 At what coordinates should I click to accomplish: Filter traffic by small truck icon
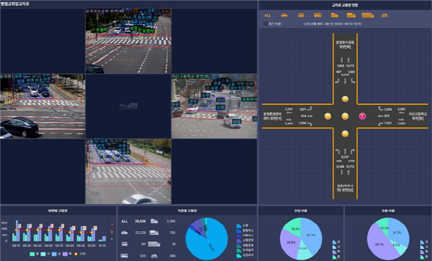tap(334, 15)
